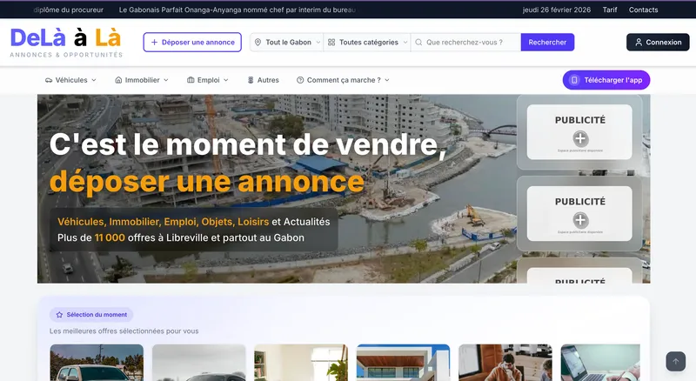Open the Tarif link
This screenshot has height=381, width=696.
(610, 10)
